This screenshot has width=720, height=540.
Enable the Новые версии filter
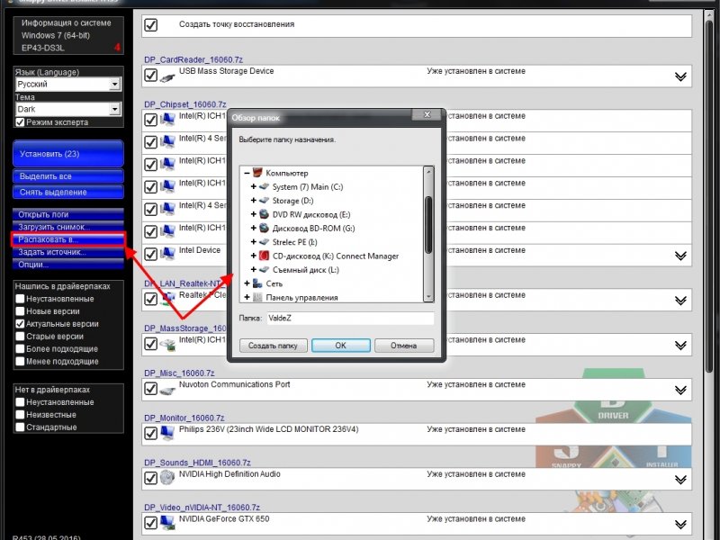tap(20, 311)
